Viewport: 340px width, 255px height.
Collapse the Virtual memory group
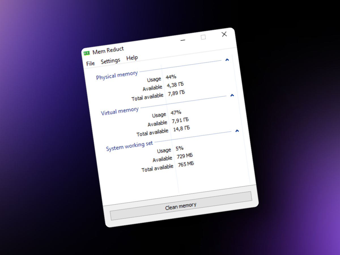tap(232, 95)
